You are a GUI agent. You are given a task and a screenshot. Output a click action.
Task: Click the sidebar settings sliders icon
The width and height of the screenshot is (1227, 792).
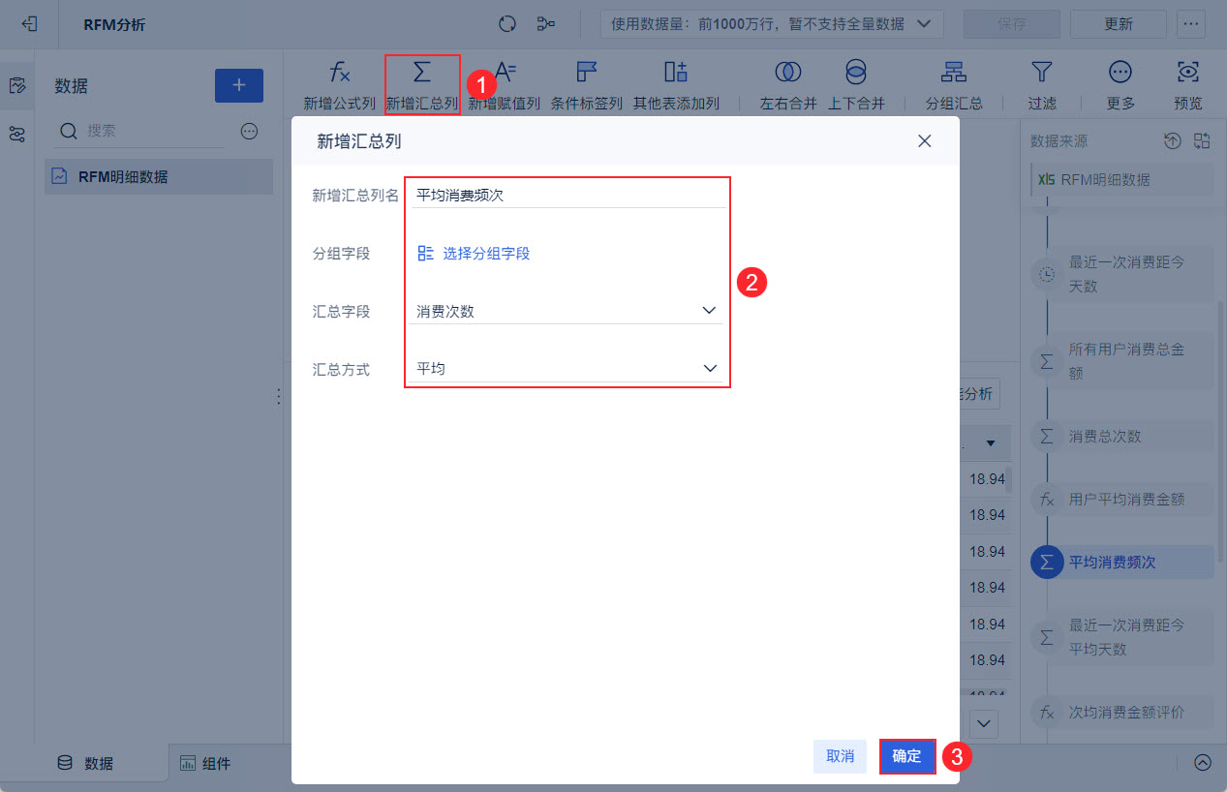[16, 134]
